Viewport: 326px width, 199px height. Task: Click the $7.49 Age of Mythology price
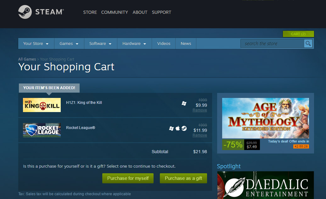pos(252,147)
